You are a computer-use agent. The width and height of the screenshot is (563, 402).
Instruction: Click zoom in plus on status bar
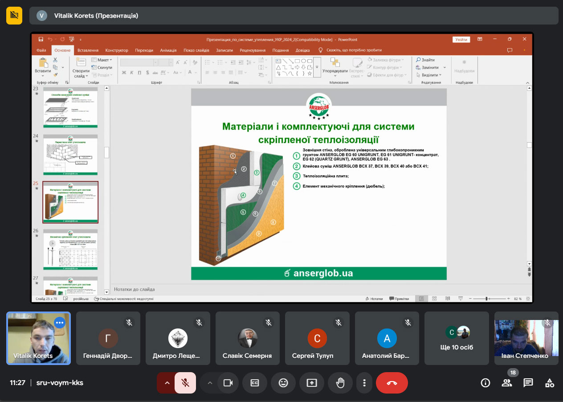click(509, 299)
